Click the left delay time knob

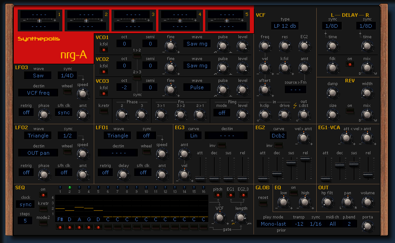[333, 46]
